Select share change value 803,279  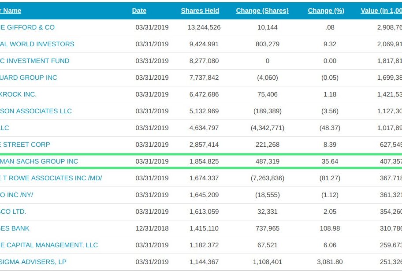click(268, 44)
